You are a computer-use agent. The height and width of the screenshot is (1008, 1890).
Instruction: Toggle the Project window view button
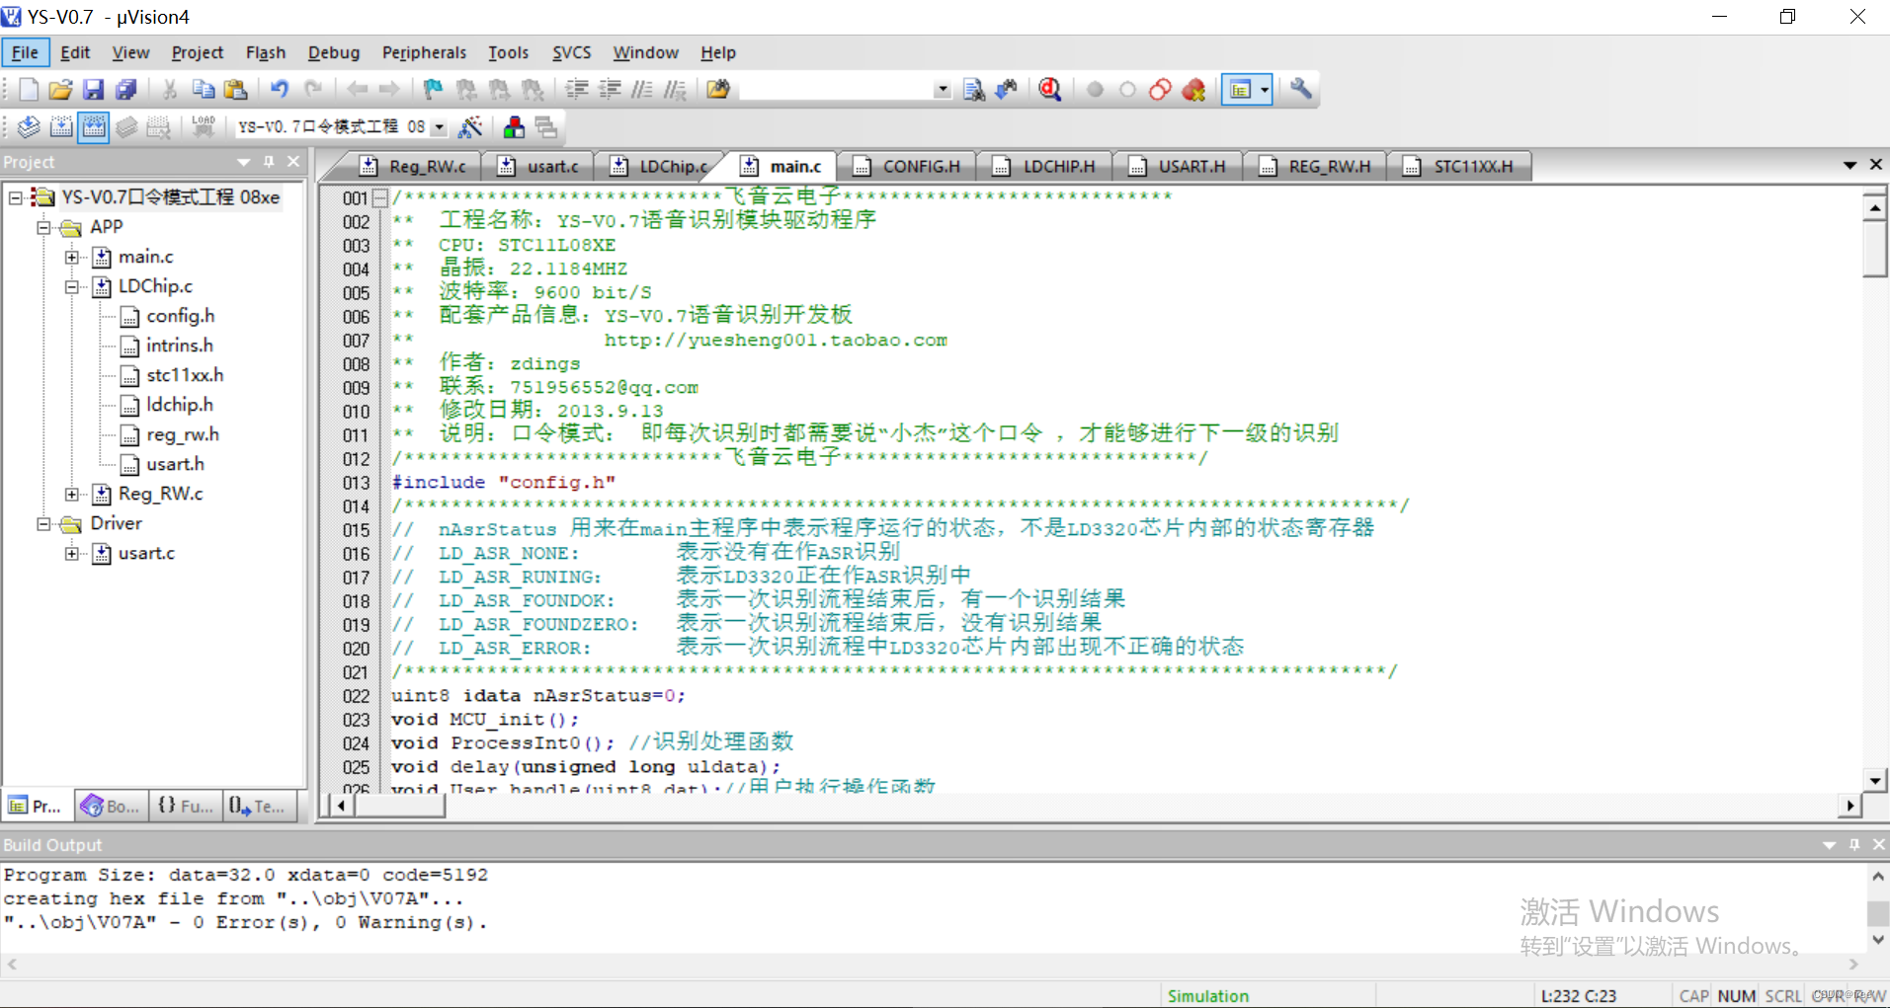[1240, 90]
